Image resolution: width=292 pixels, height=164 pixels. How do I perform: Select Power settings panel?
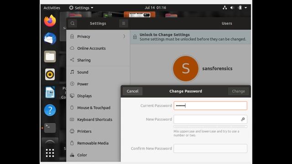[x=98, y=84]
